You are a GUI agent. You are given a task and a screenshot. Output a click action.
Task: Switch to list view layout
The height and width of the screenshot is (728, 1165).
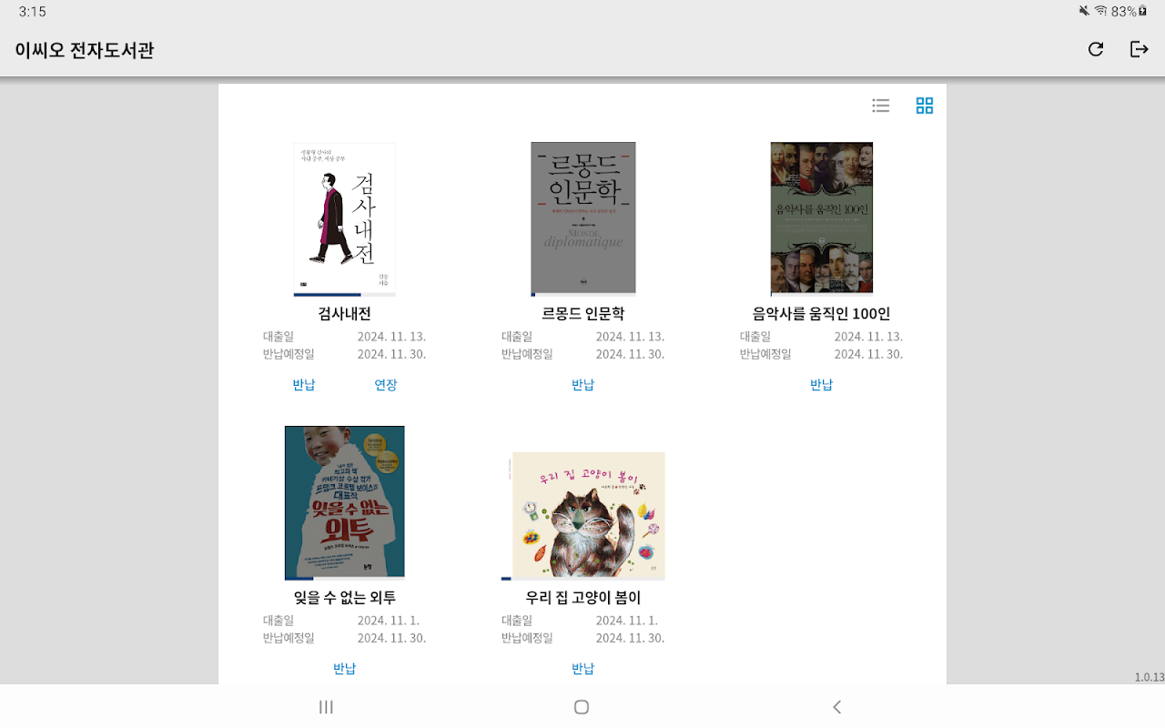880,106
